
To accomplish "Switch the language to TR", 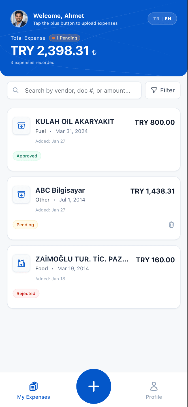I will click(156, 18).
